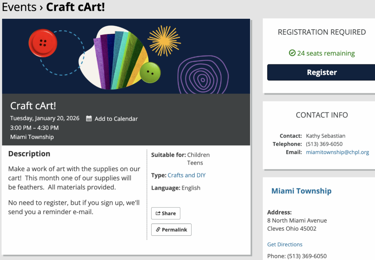Click the 'Language: English' text
Viewport: 375px width, 260px height.
coord(176,188)
